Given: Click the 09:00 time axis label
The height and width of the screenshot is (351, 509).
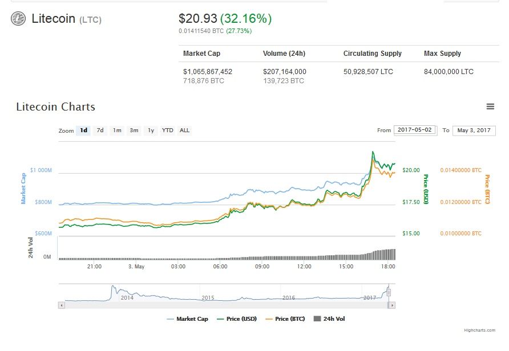Looking at the screenshot, I should coord(262,267).
